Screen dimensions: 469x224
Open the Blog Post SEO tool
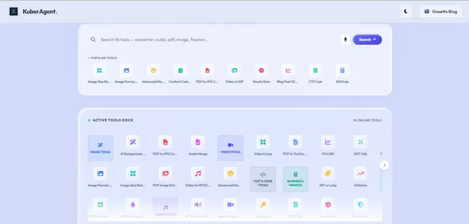tap(288, 74)
